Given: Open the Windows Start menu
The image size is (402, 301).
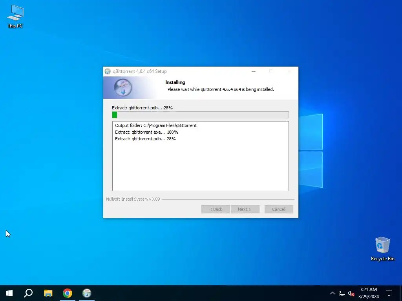Looking at the screenshot, I should (9, 293).
